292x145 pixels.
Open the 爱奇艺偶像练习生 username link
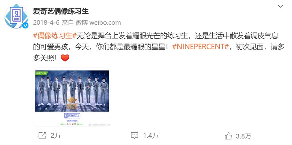61,11
